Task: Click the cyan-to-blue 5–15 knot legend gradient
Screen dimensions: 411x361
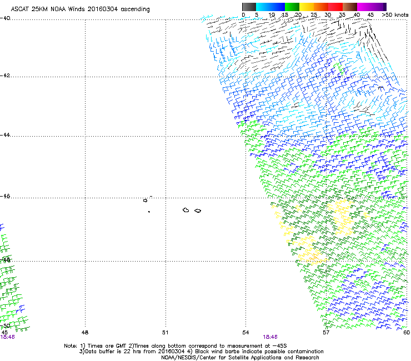Action: pos(270,7)
